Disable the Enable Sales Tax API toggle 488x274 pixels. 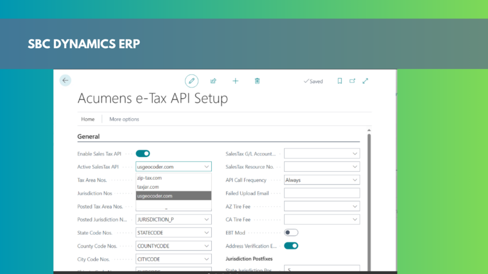pos(143,154)
